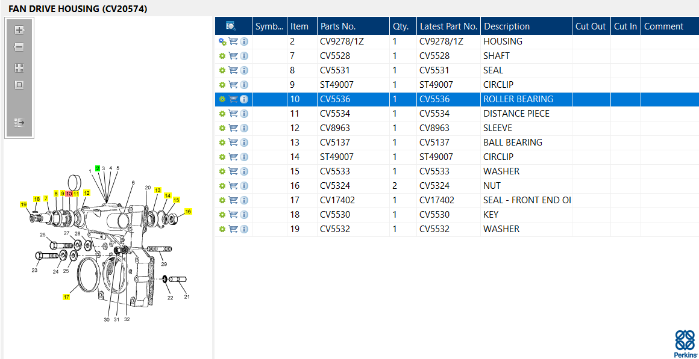Add SHAFT CV5528 to cart

pos(233,56)
